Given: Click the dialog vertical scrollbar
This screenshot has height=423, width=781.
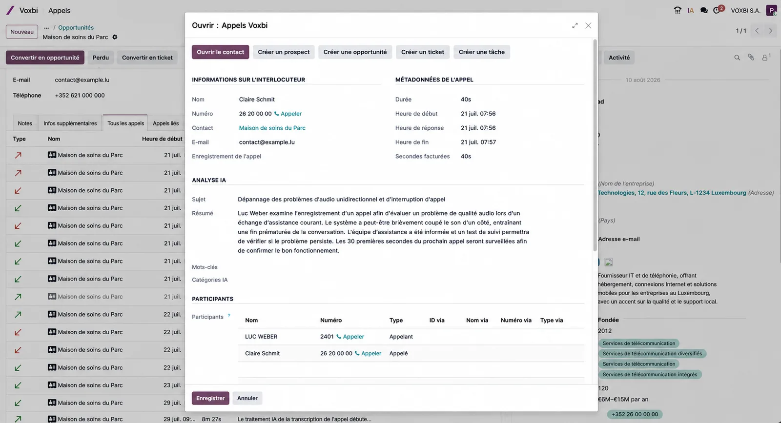Looking at the screenshot, I should point(595,146).
